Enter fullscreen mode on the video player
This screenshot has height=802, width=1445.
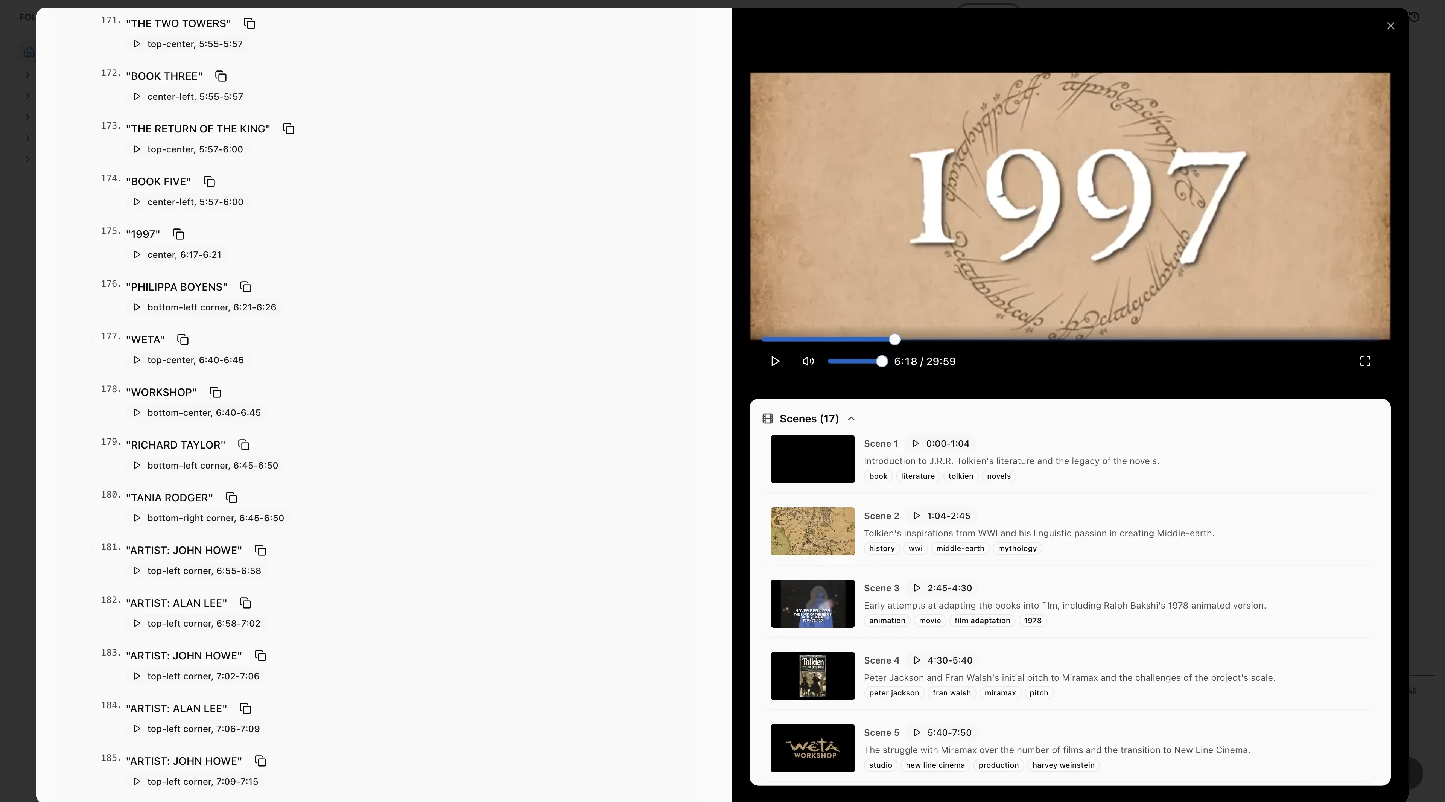click(1365, 361)
